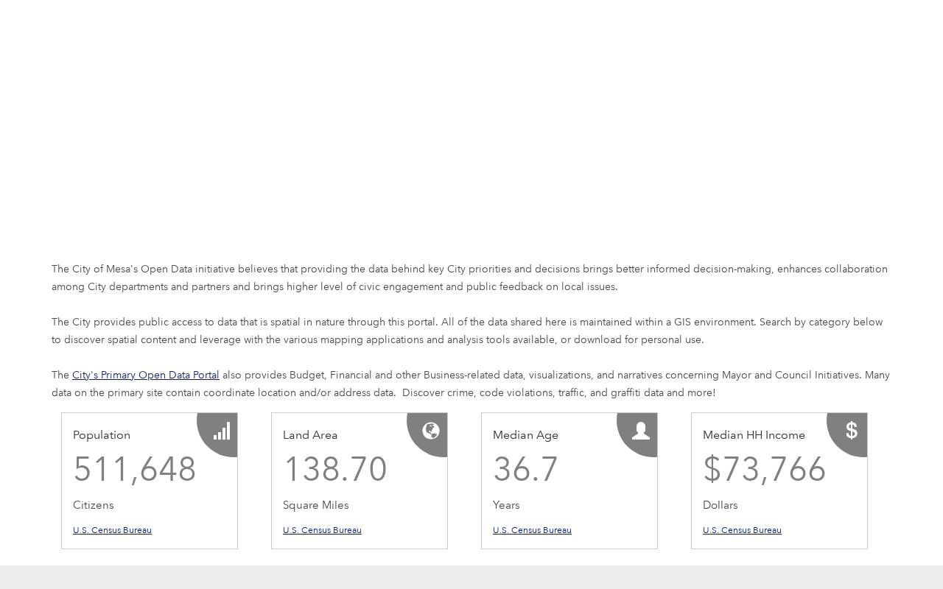
Task: Click the Median HH Income dollar icon
Action: pos(852,431)
